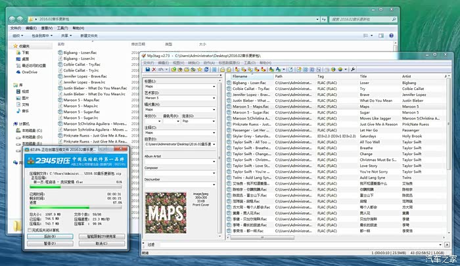Viewport: 460px width, 266px height.
Task: Click the 暂停 pause button in compression dialog
Action: pos(49,243)
